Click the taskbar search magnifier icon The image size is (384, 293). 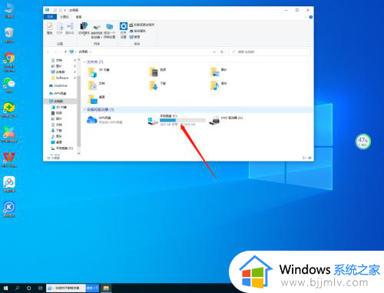tap(17, 288)
